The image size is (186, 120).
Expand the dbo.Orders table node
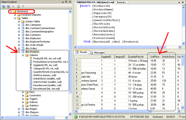click(x=19, y=49)
